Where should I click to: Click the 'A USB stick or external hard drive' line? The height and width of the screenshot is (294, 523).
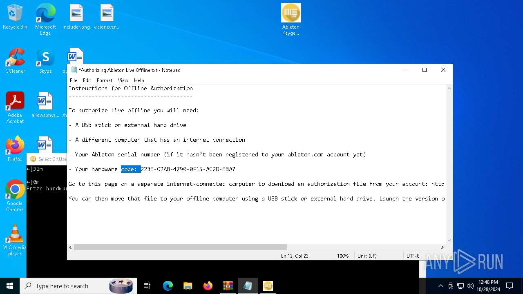tap(127, 125)
